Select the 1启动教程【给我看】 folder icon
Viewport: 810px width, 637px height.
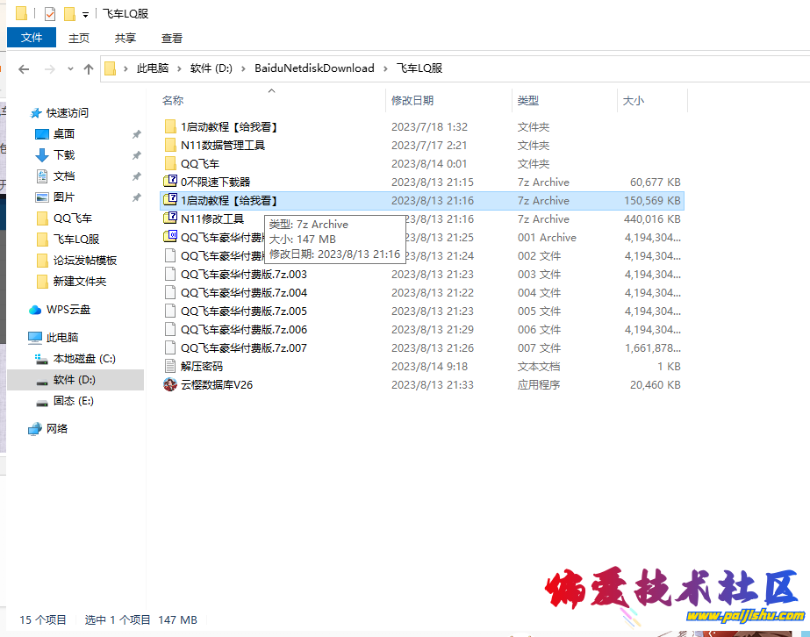pyautogui.click(x=170, y=126)
